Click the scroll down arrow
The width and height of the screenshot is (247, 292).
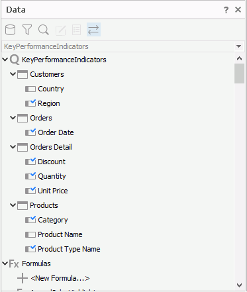[x=239, y=285]
